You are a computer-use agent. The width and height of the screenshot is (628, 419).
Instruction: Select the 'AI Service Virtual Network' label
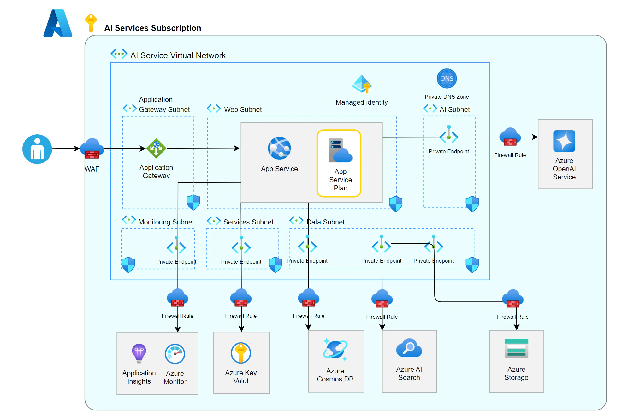click(178, 55)
